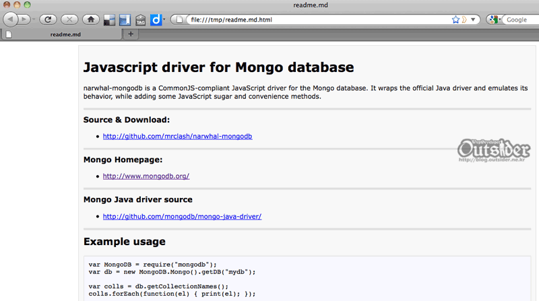
Task: Bookmark this page with the star icon
Action: [455, 20]
